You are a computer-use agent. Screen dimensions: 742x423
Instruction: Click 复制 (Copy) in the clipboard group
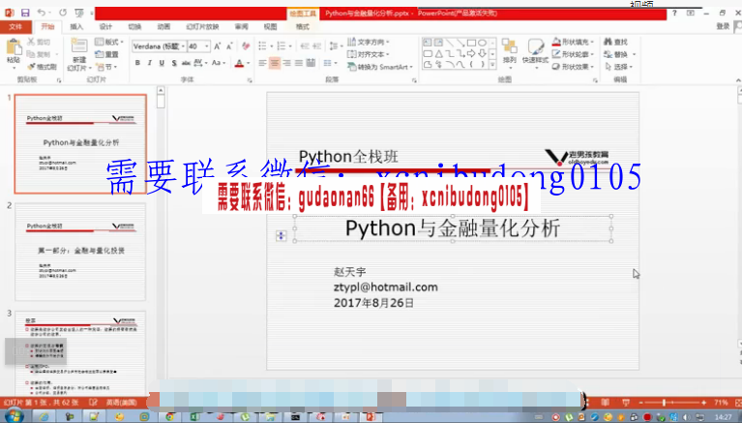point(39,54)
